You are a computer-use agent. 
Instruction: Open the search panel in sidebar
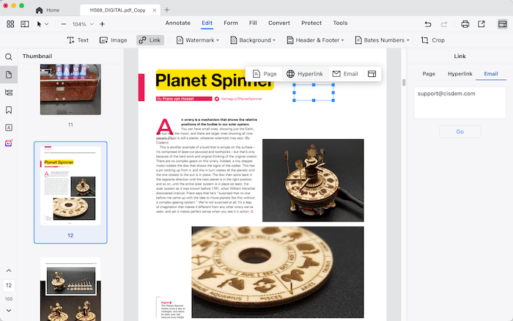tap(9, 56)
